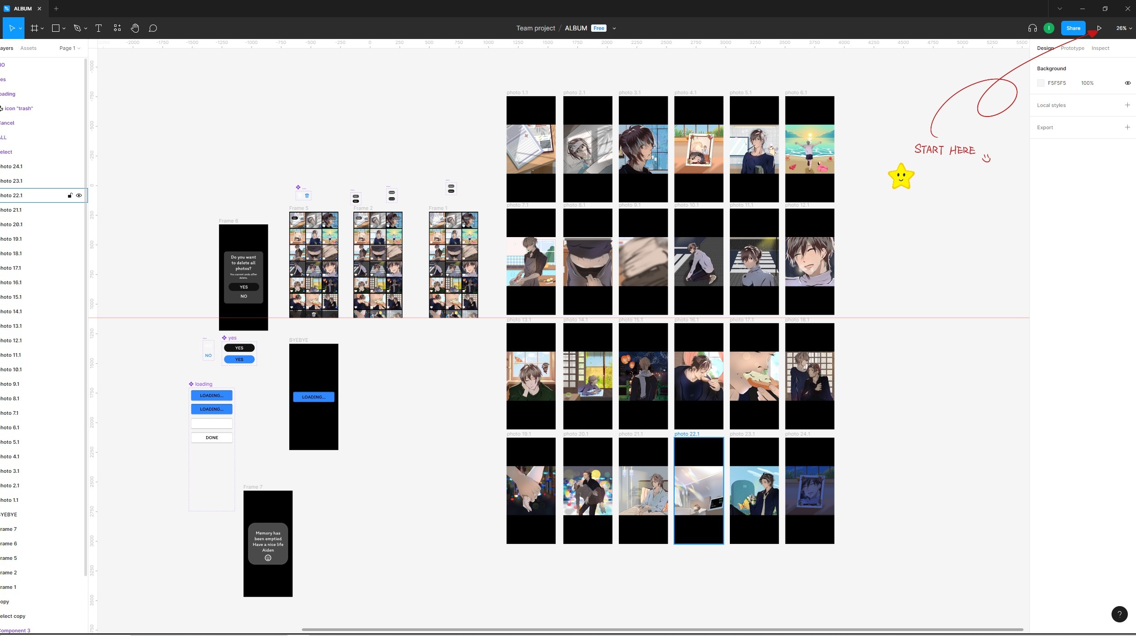The image size is (1136, 636).
Task: Add a new tab with plus
Action: click(x=56, y=9)
